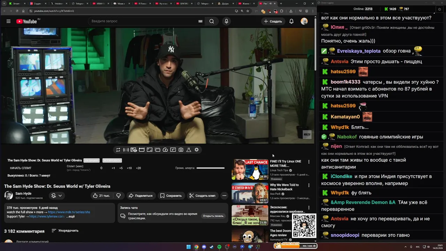446x251 pixels.
Task: Open the gear options in player toolbar
Action: 197,150
